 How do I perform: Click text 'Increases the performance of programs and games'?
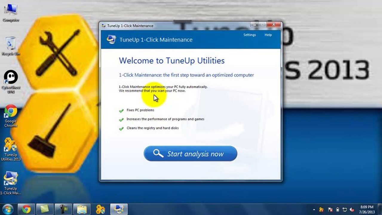(x=165, y=119)
